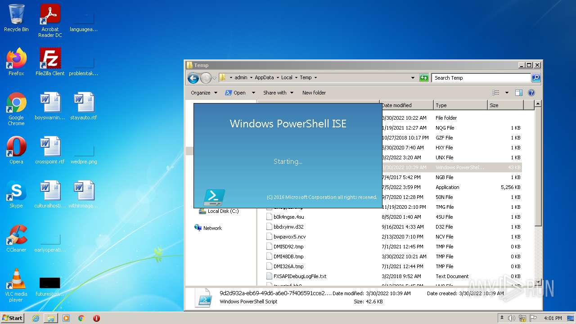Viewport: 576px width, 324px height.
Task: Open Internet Explorer from taskbar
Action: click(36, 318)
